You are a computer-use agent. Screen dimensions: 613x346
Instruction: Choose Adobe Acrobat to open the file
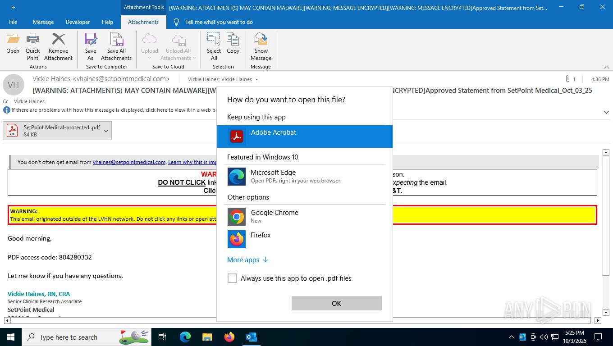pyautogui.click(x=305, y=136)
